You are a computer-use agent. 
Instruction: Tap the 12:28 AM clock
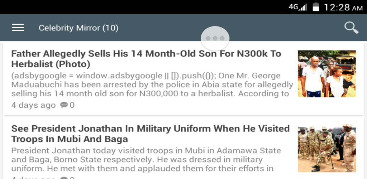pos(343,7)
